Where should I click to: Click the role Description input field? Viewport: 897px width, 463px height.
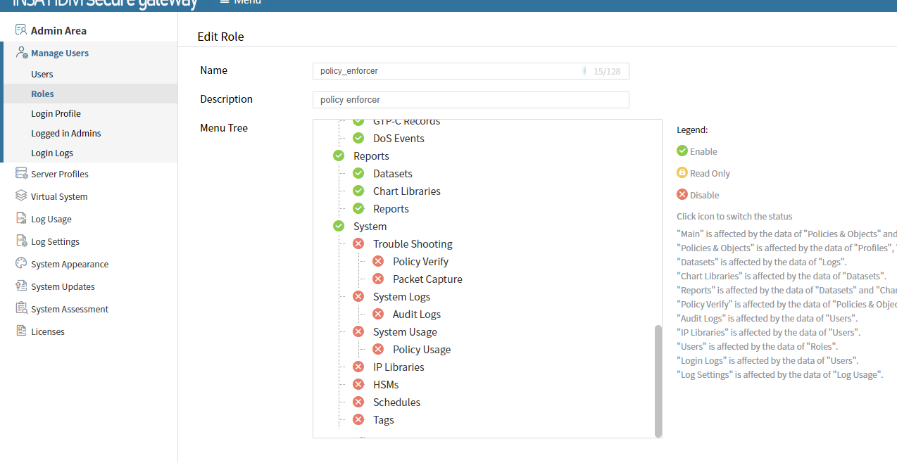click(x=470, y=100)
